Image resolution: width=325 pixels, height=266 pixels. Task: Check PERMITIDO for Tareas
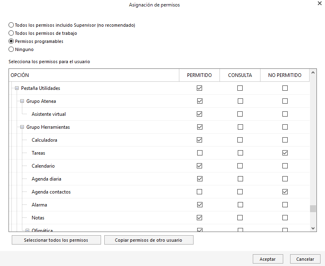pos(200,153)
